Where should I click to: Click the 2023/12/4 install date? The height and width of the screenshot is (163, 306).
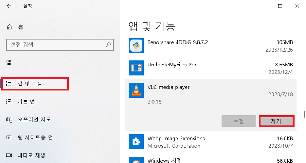[281, 72]
